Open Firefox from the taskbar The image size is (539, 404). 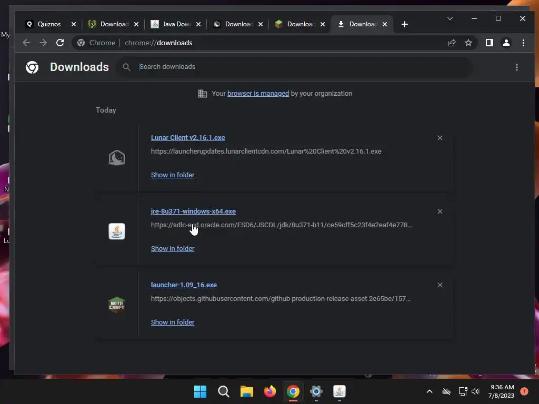click(x=270, y=391)
